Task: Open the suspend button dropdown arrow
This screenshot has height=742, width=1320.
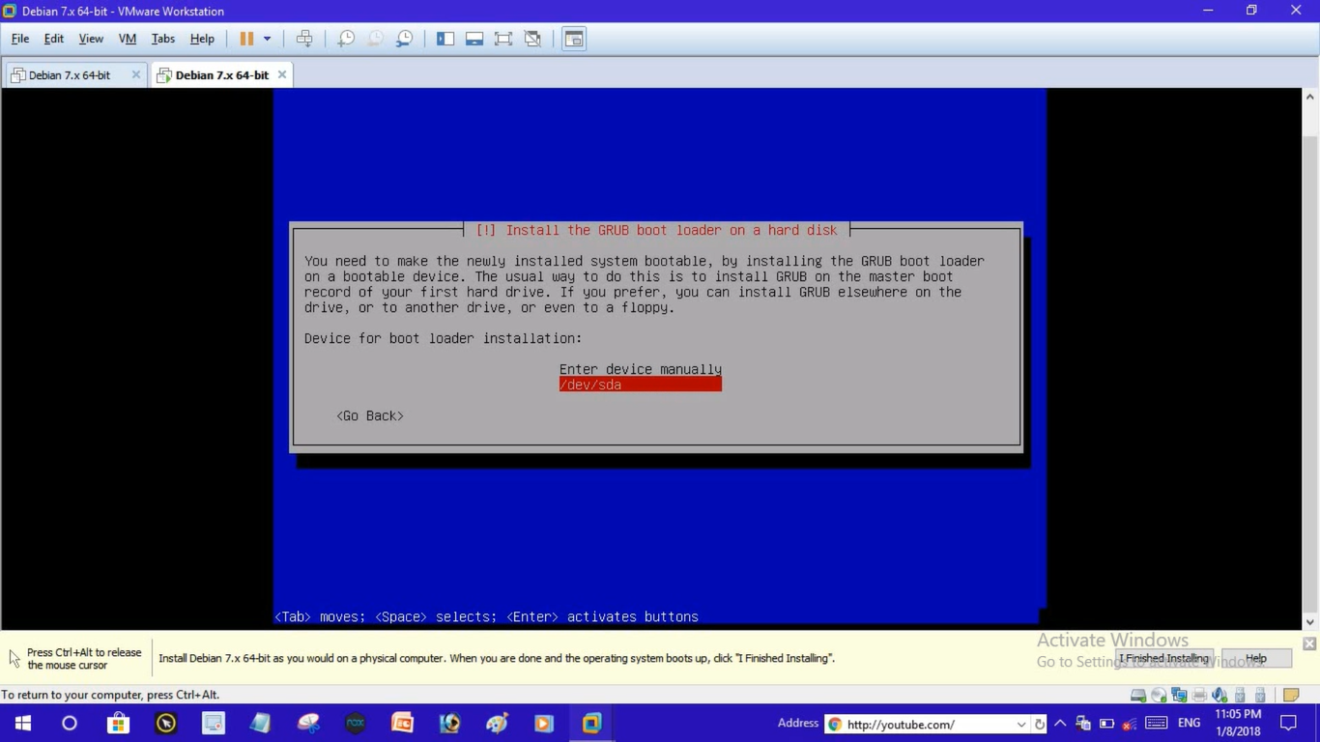Action: tap(266, 39)
